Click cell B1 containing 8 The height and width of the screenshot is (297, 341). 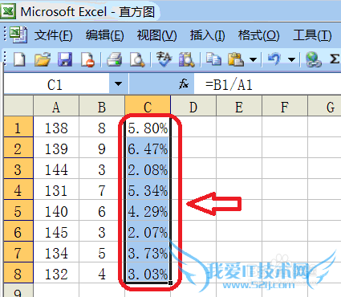point(102,127)
